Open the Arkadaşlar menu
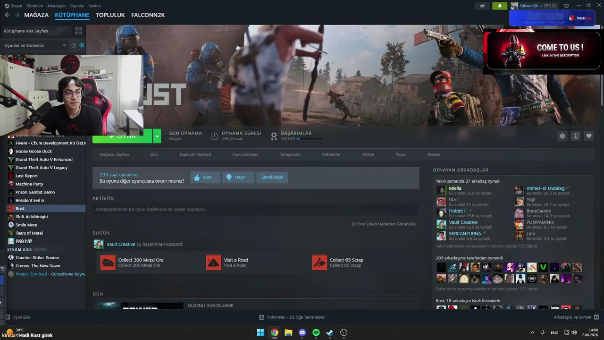 click(x=57, y=6)
